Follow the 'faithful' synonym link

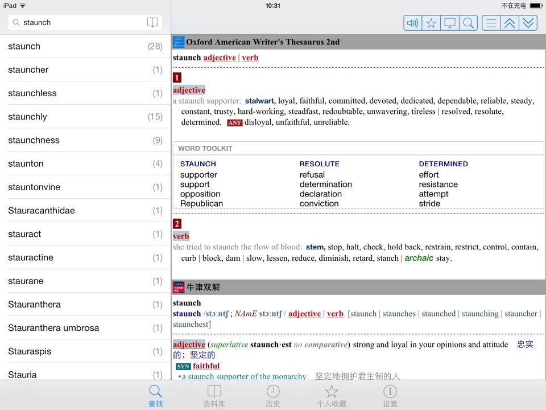(206, 366)
